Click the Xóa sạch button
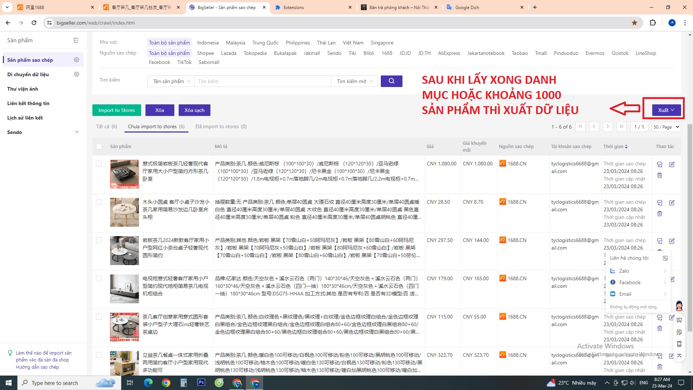 pyautogui.click(x=194, y=110)
